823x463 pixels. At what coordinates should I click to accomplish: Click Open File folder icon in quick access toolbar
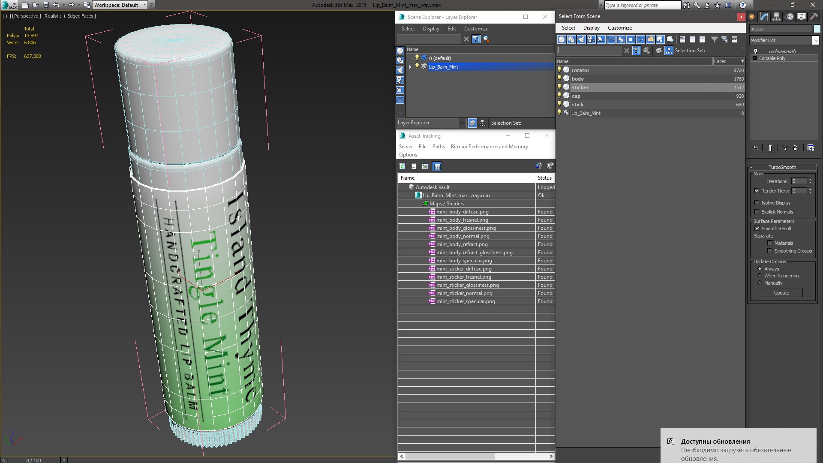(35, 5)
